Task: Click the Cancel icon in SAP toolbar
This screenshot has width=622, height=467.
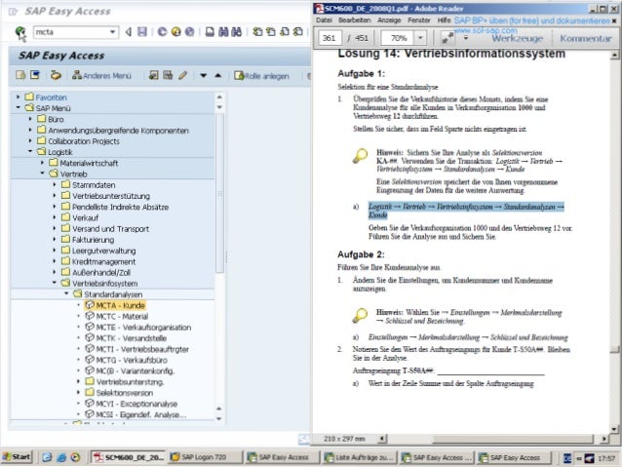Action: [189, 32]
